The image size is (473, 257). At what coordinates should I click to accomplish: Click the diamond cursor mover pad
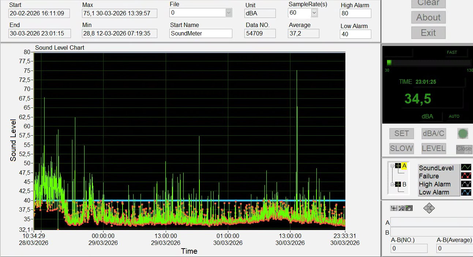pyautogui.click(x=429, y=208)
